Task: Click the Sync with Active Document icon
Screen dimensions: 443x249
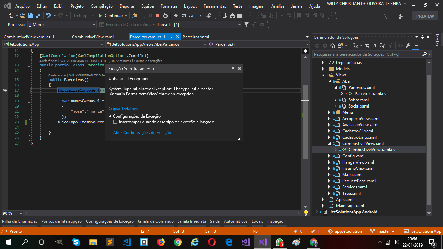Action: (x=367, y=46)
